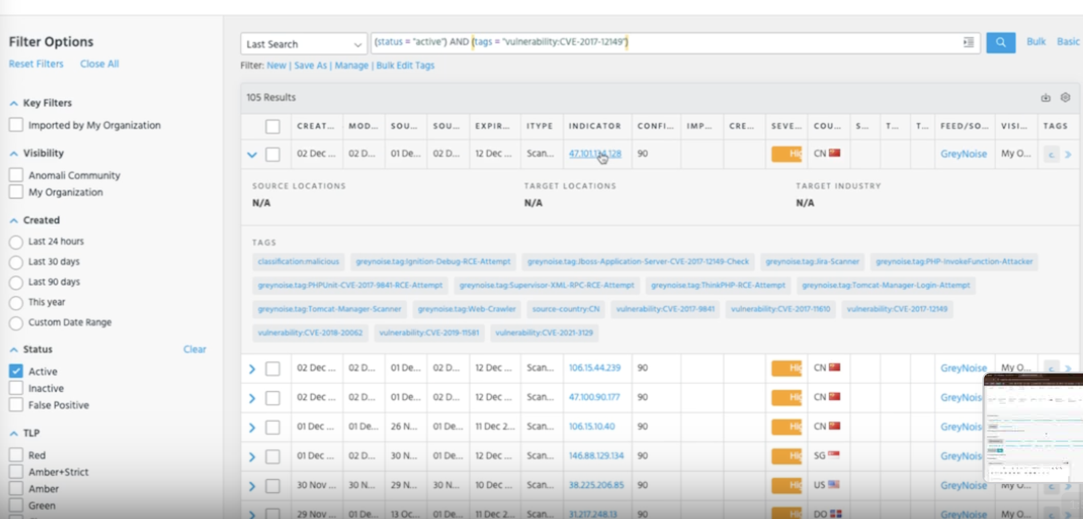This screenshot has width=1083, height=519.
Task: Select Last 24 hours created filter
Action: tap(16, 242)
